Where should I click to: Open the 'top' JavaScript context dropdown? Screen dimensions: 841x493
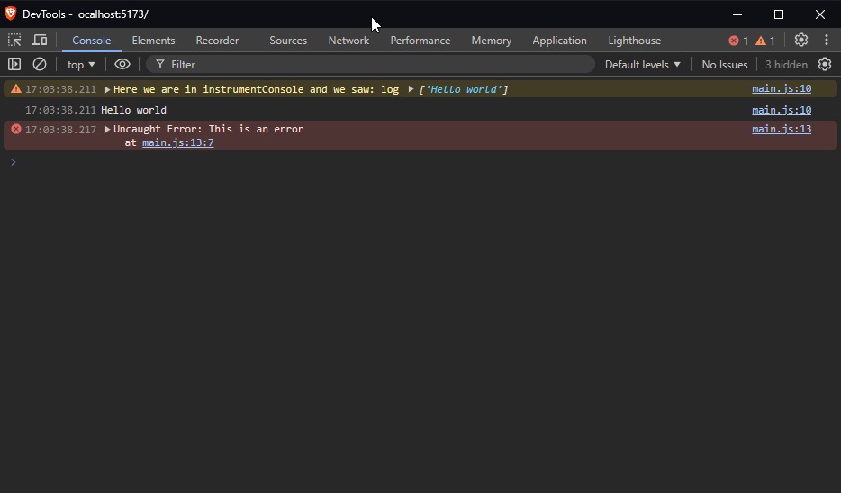click(81, 65)
